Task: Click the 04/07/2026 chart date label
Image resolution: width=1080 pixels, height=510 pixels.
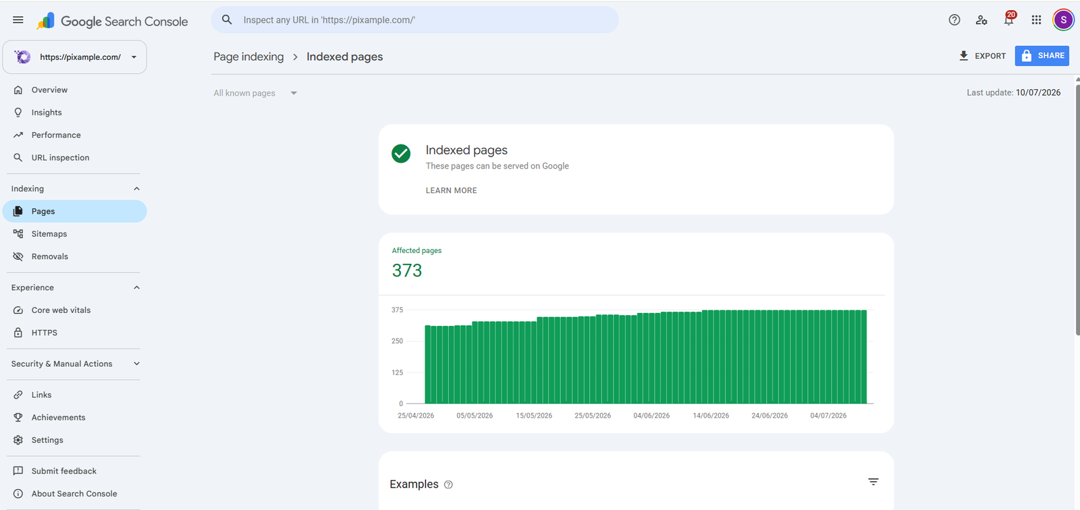Action: coord(828,416)
